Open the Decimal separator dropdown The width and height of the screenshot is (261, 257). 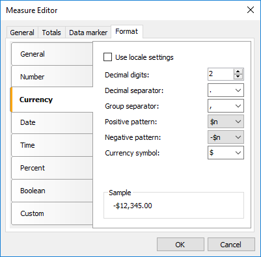click(x=226, y=90)
